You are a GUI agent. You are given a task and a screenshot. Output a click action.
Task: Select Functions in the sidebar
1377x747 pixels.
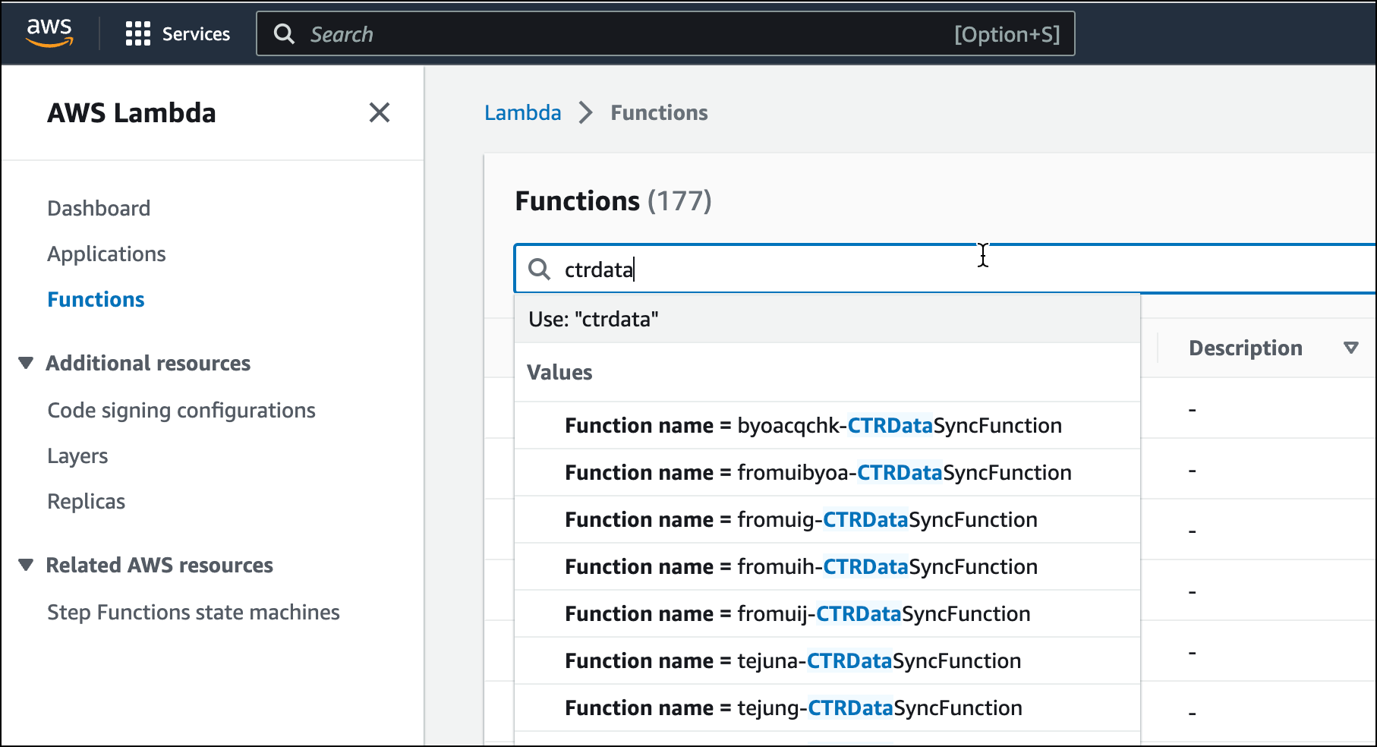coord(96,299)
